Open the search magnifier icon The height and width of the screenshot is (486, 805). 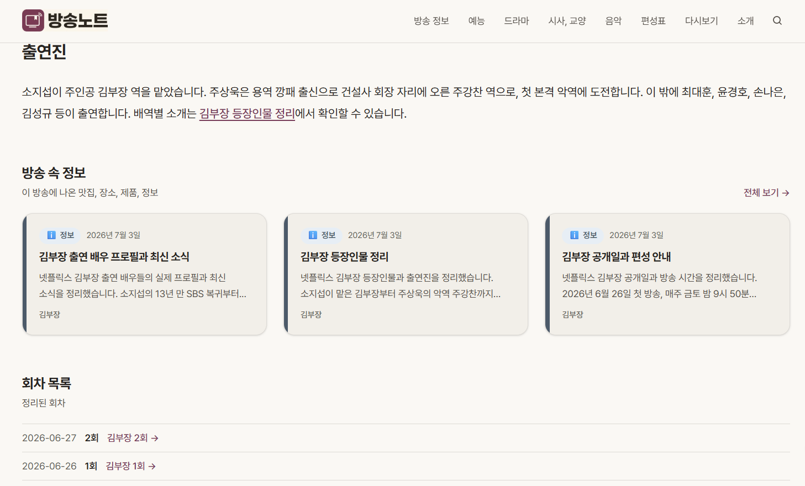pos(777,21)
